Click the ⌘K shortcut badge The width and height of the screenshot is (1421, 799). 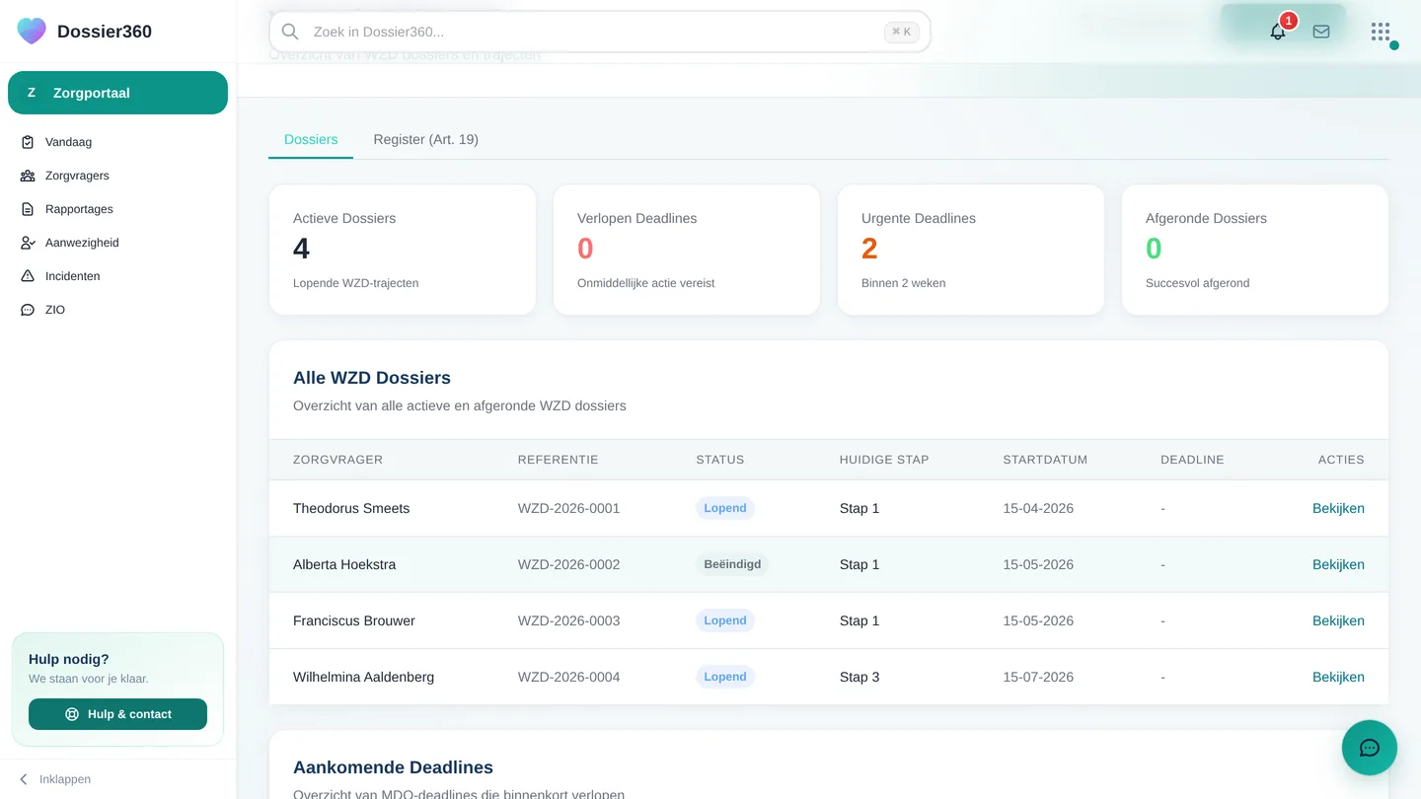[901, 32]
